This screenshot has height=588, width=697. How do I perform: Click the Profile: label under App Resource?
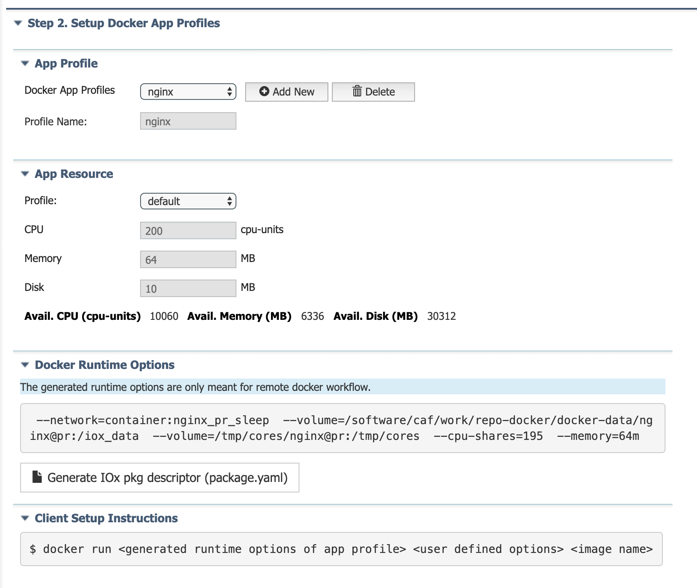pyautogui.click(x=41, y=201)
